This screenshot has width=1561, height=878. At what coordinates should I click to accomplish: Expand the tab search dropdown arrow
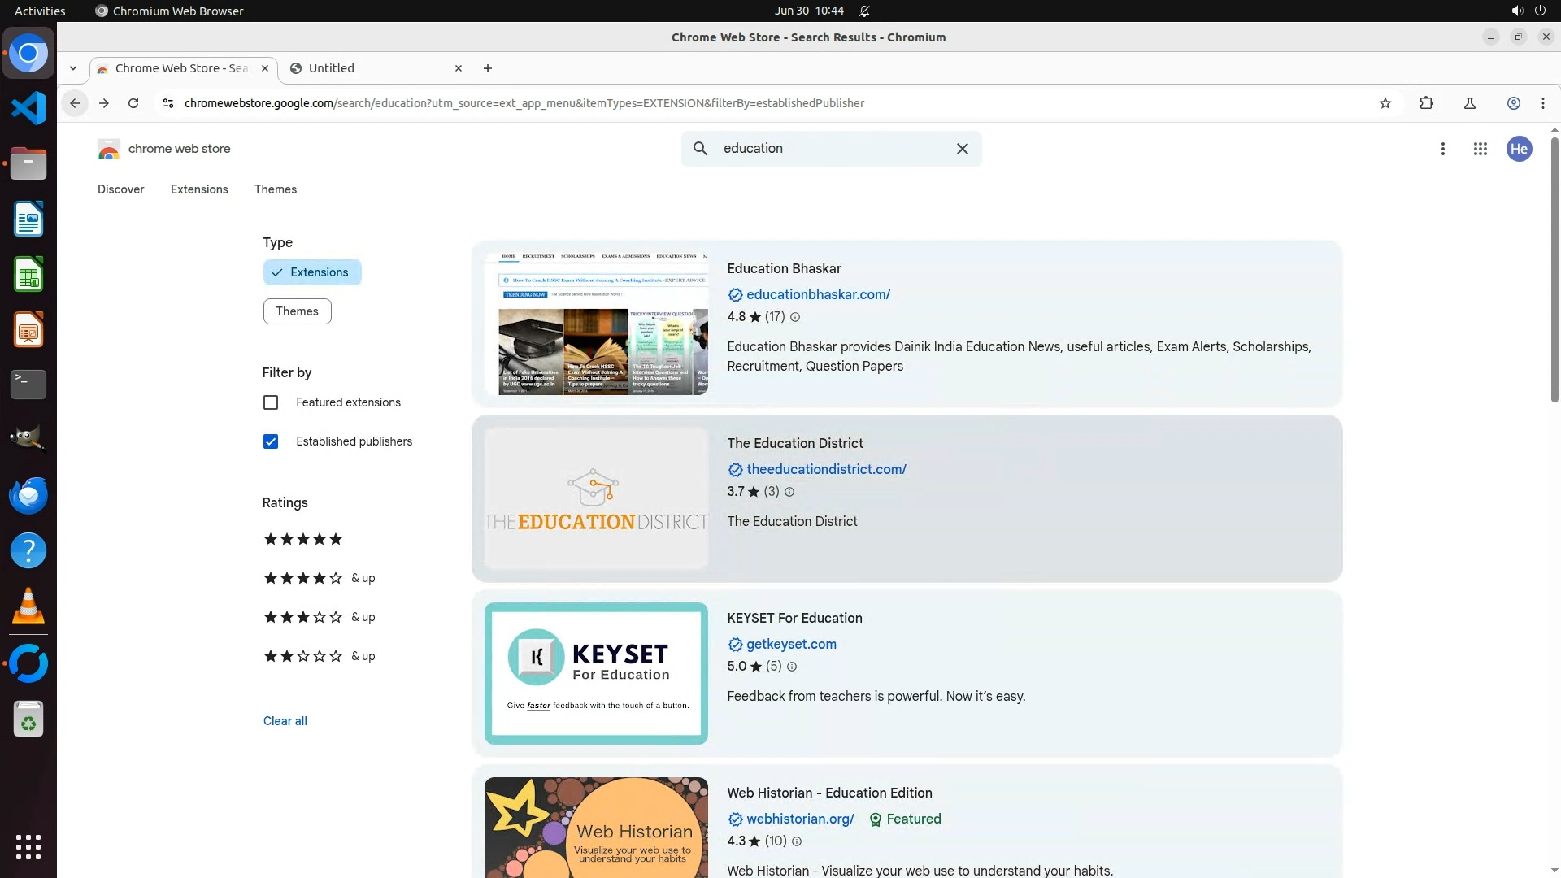pyautogui.click(x=73, y=68)
